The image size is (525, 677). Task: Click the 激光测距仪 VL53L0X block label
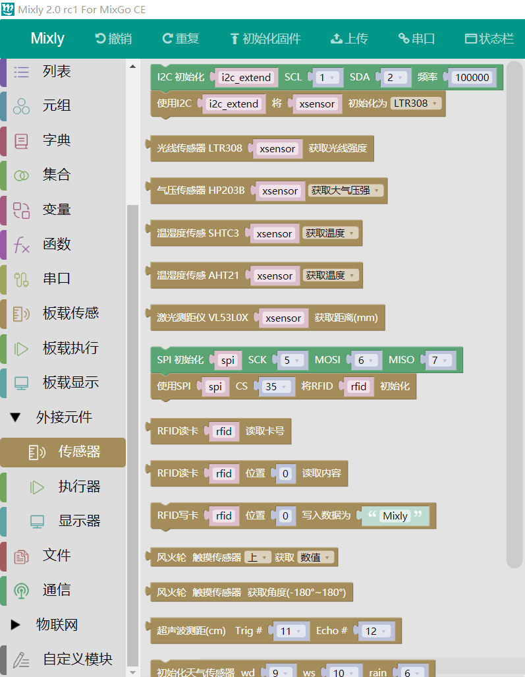pos(203,318)
